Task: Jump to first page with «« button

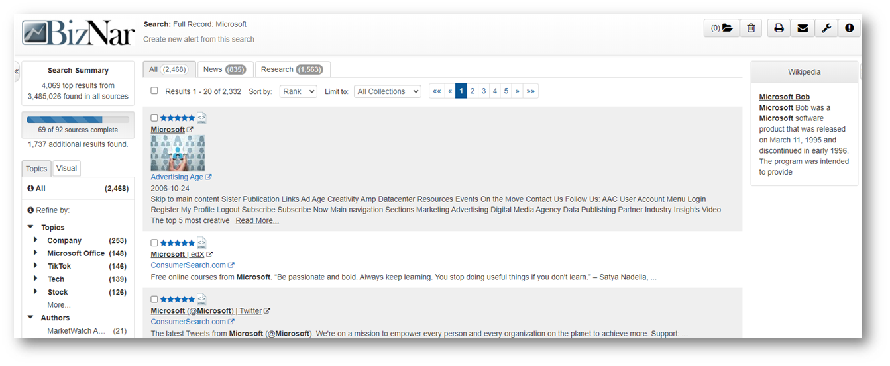Action: [437, 91]
